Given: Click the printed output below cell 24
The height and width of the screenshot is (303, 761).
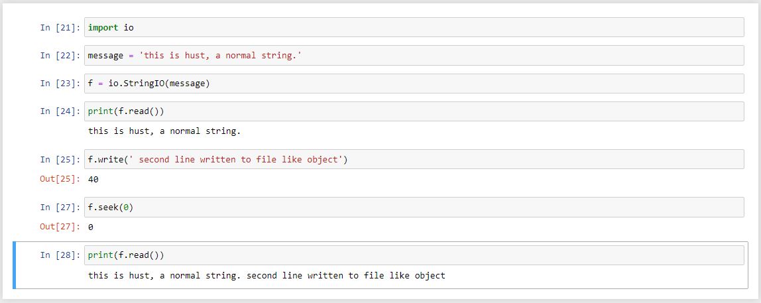Looking at the screenshot, I should (164, 131).
